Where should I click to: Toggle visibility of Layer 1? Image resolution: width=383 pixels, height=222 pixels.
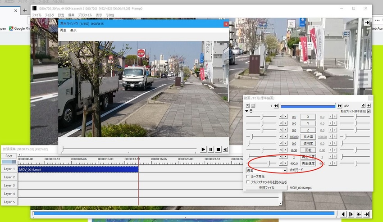coord(9,169)
